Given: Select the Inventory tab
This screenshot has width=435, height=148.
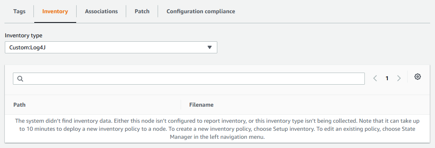Looking at the screenshot, I should [x=55, y=11].
